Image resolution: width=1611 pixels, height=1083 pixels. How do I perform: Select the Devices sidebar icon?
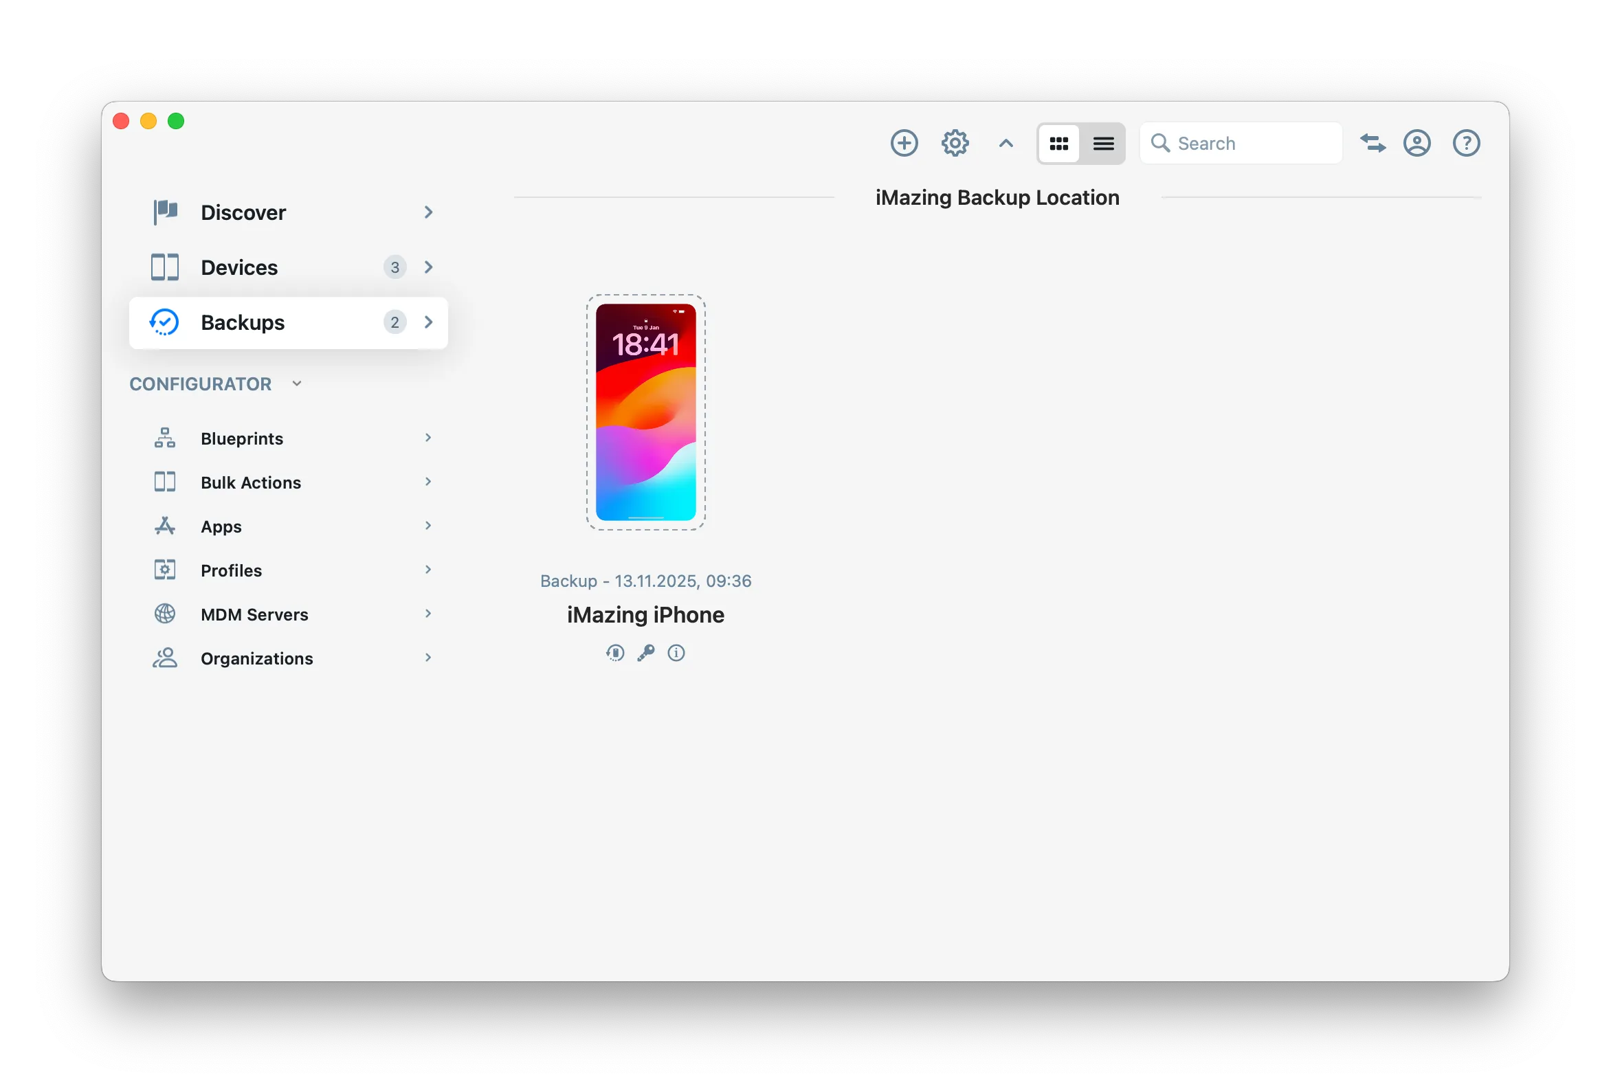164,267
